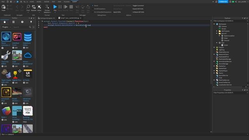Click the Toolbox search magnifier icon
Viewport: 249px width, 140px height.
pyautogui.click(x=30, y=27)
